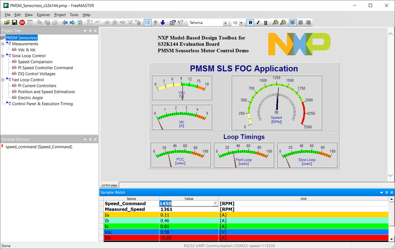Switch to the control page tab
This screenshot has height=249, width=395.
pos(110,185)
